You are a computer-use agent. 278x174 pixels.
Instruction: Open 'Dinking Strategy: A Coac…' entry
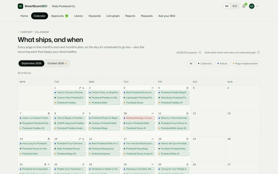139,118
